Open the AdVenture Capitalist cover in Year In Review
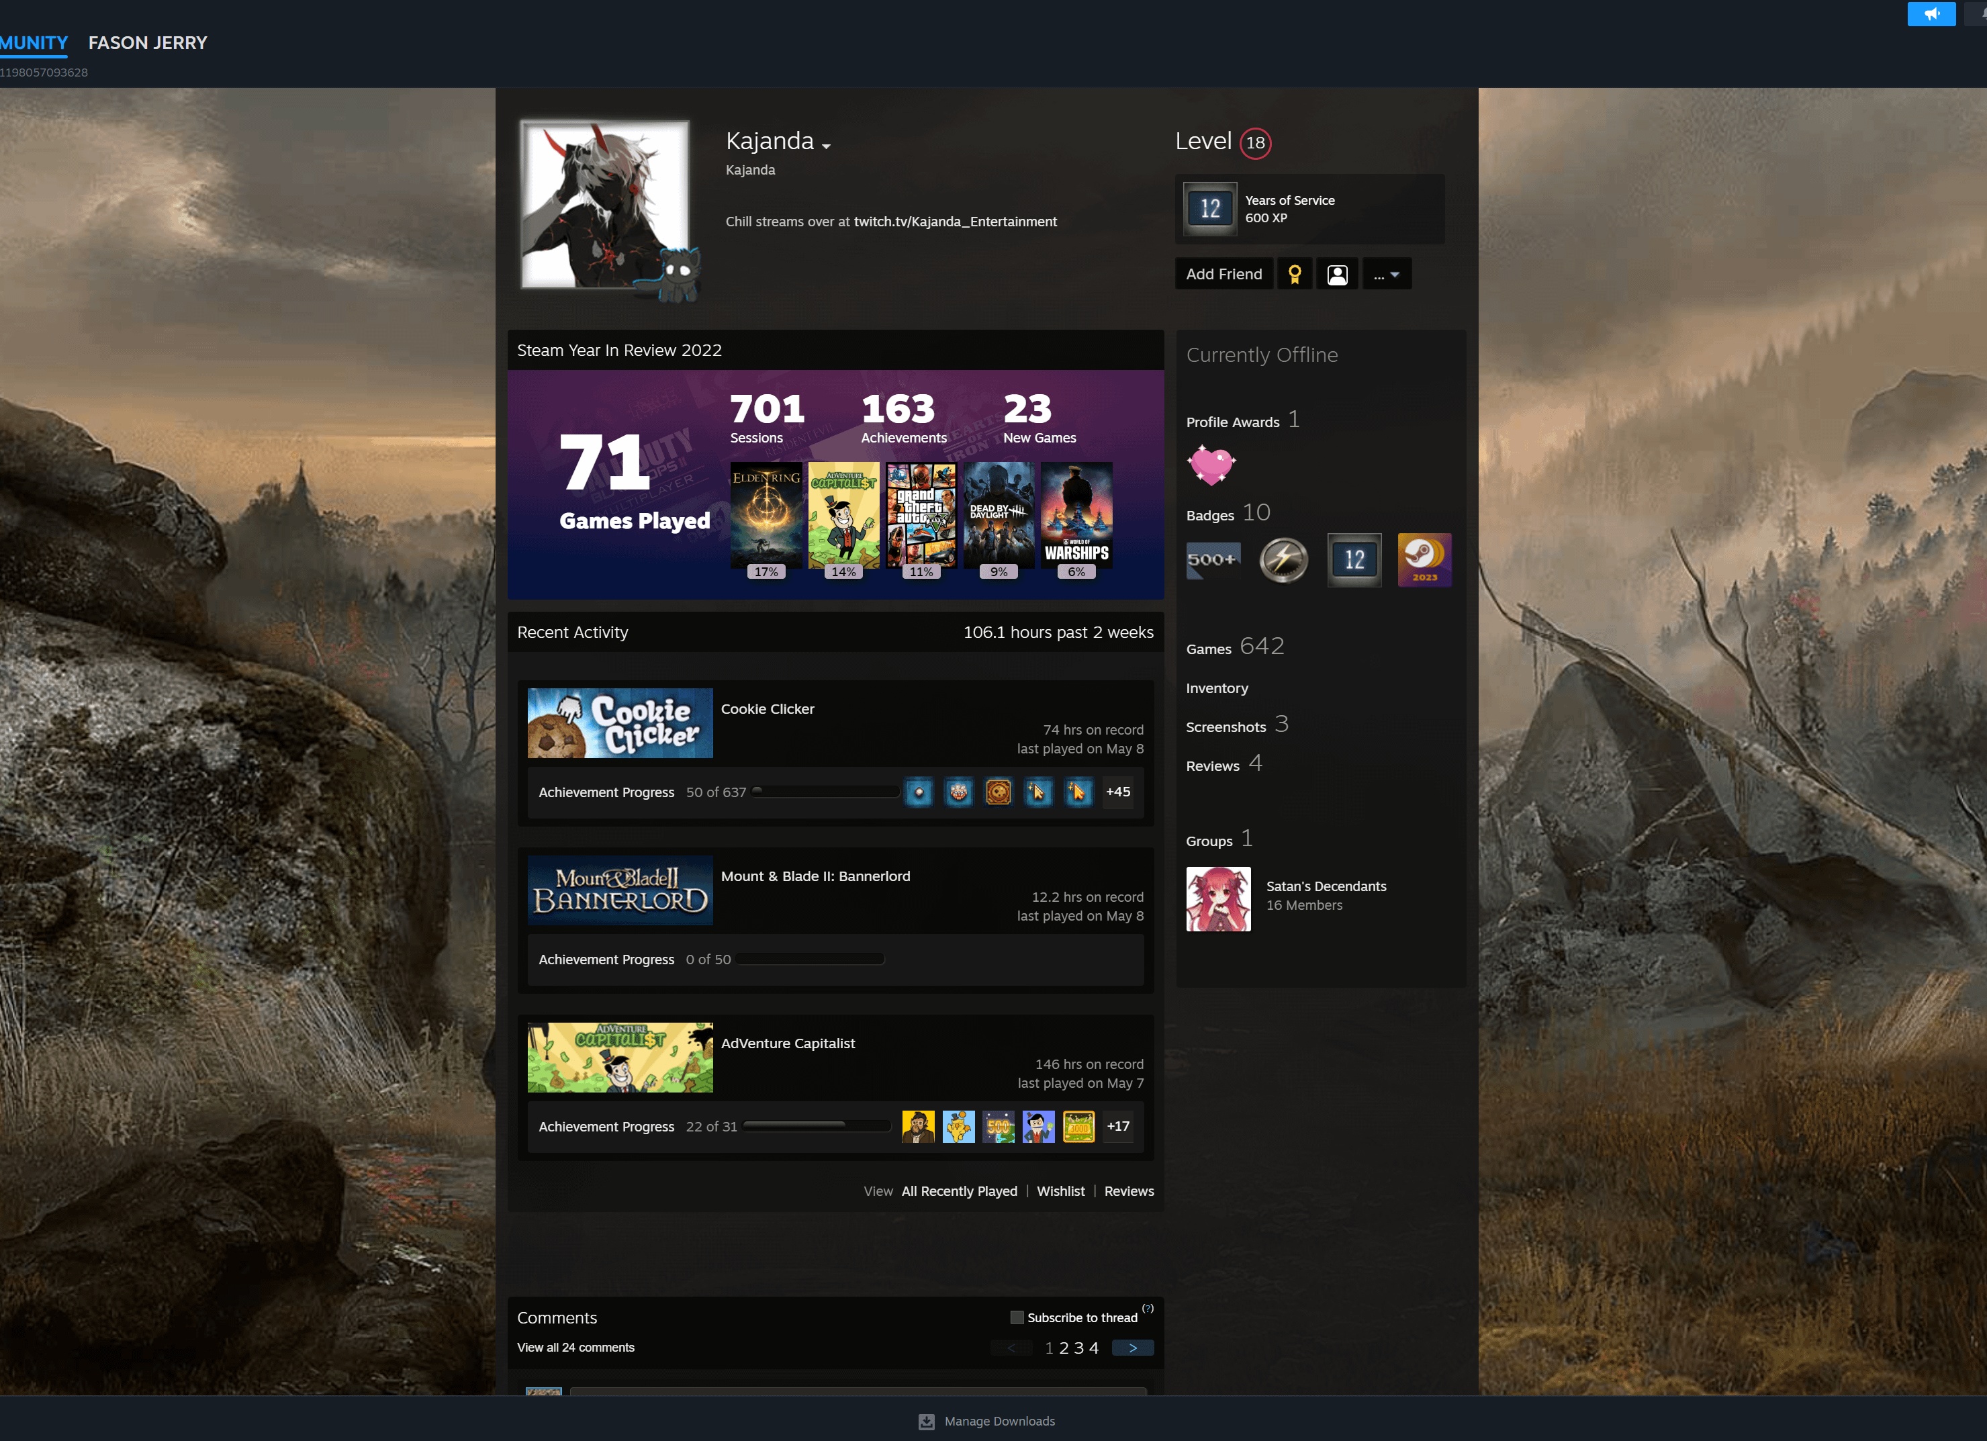Screen dimensions: 1987x1441 [x=843, y=515]
